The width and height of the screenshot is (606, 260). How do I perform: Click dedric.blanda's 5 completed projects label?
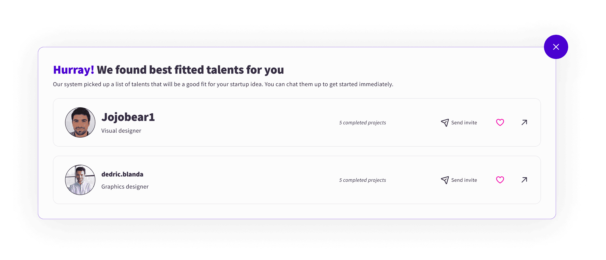(x=362, y=180)
